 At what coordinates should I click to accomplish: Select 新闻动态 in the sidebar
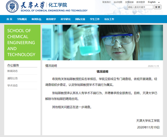pos(13,71)
